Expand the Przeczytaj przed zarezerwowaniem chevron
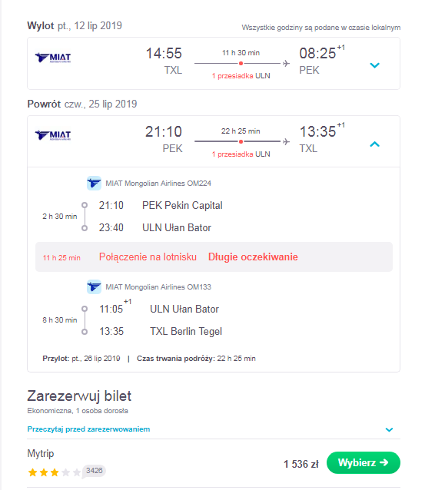The image size is (445, 490). [389, 429]
